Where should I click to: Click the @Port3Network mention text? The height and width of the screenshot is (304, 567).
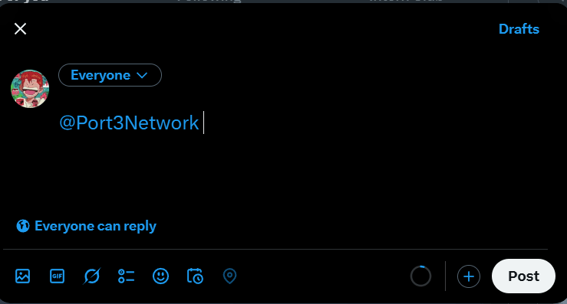129,123
